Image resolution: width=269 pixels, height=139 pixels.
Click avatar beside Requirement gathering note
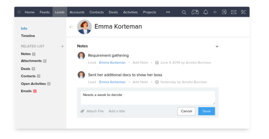(x=81, y=56)
